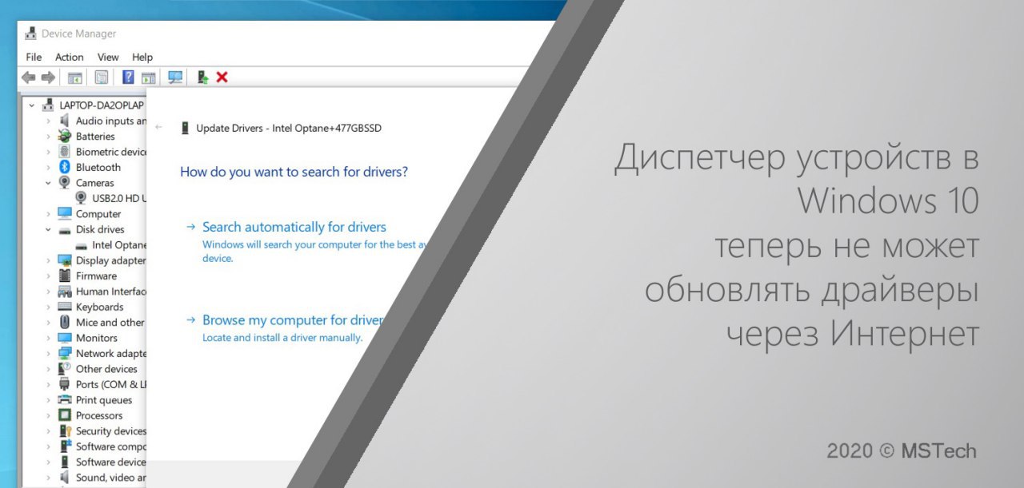This screenshot has height=488, width=1024.
Task: Click the Sound, video controllers speaker icon
Action: coord(65,478)
